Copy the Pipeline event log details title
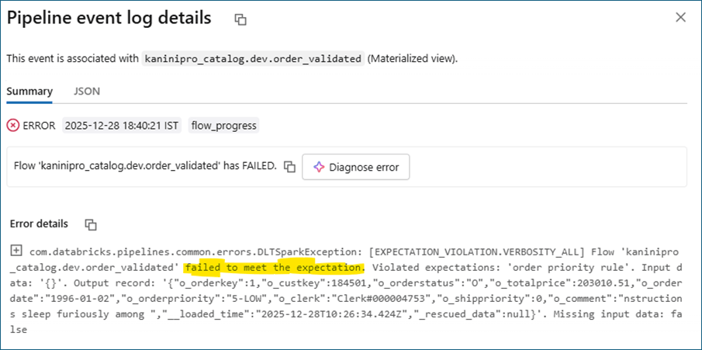 pos(240,19)
